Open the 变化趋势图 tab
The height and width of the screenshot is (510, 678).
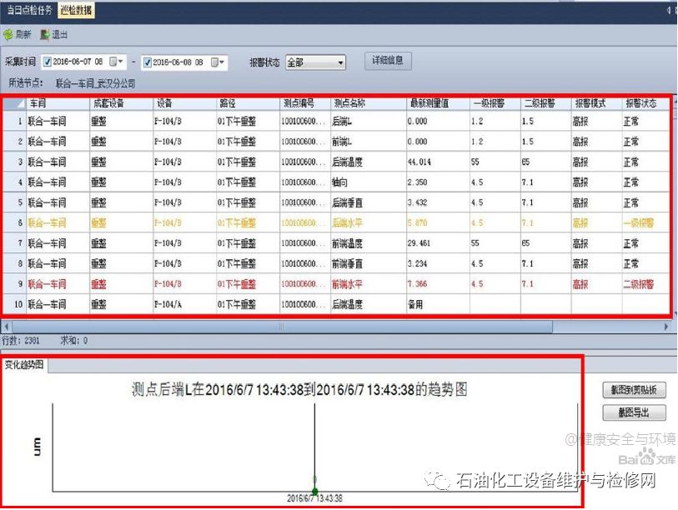24,365
